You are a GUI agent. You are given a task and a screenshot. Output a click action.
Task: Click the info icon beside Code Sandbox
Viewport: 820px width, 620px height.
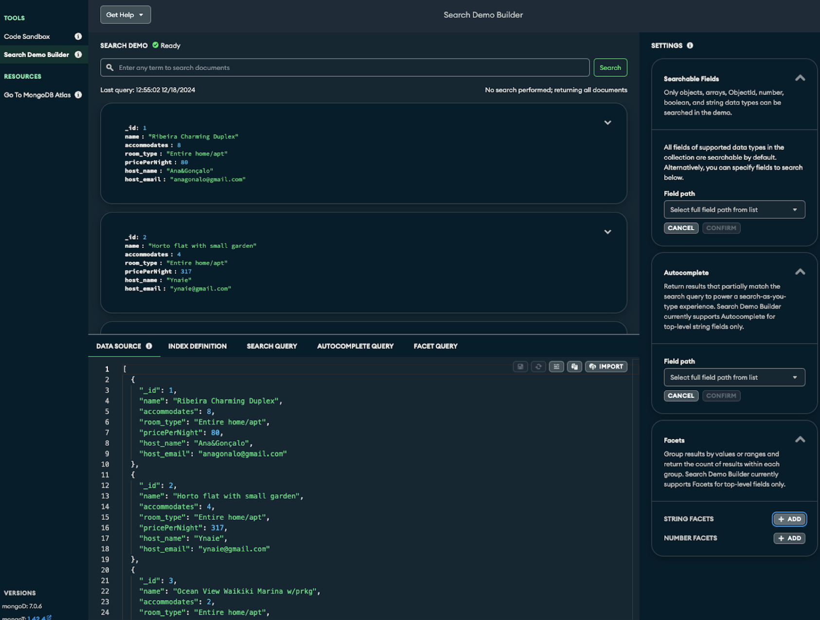(x=78, y=36)
